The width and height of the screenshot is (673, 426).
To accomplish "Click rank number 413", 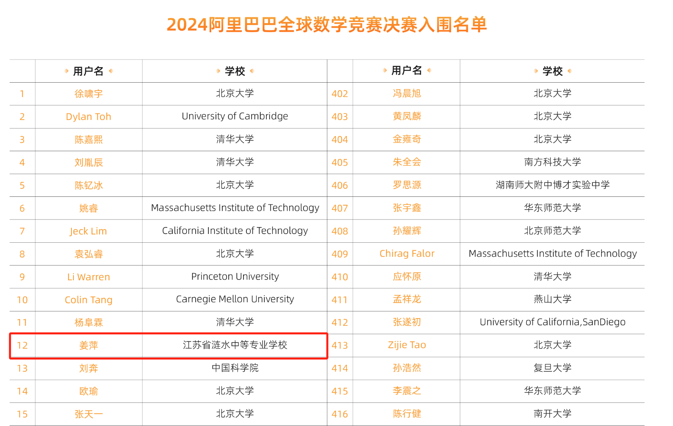I will (x=340, y=345).
